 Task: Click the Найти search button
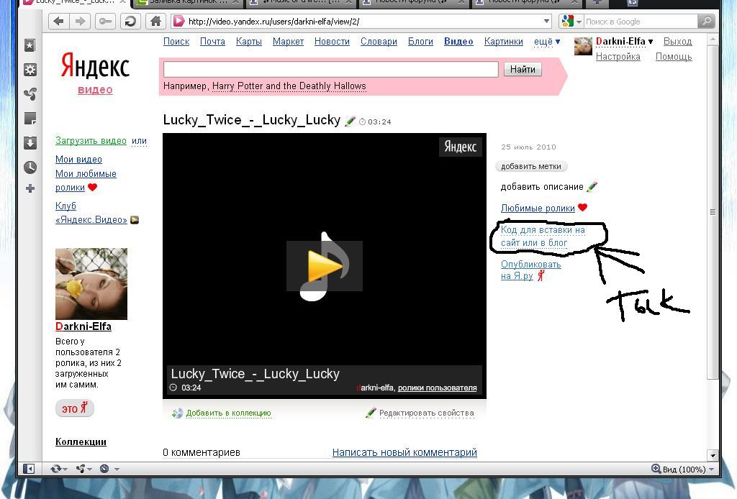(523, 69)
